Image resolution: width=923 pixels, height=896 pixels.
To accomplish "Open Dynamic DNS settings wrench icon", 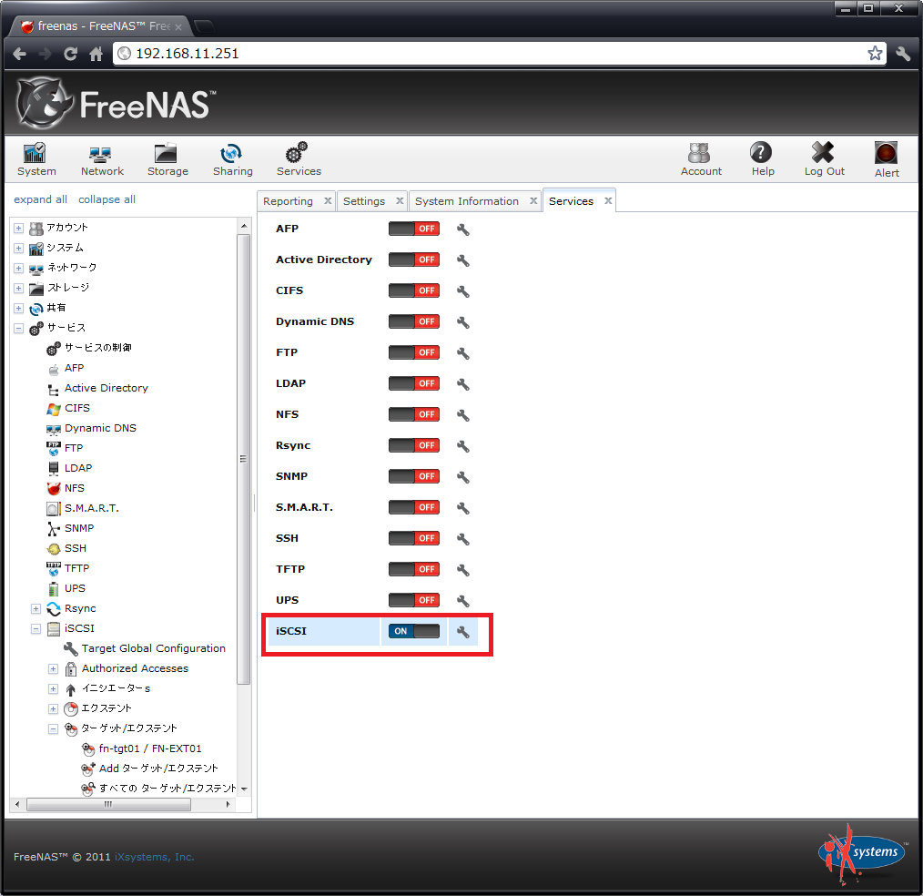I will click(x=463, y=322).
